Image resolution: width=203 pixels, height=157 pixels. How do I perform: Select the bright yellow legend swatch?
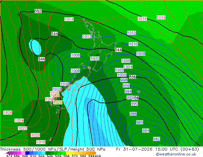point(68,153)
